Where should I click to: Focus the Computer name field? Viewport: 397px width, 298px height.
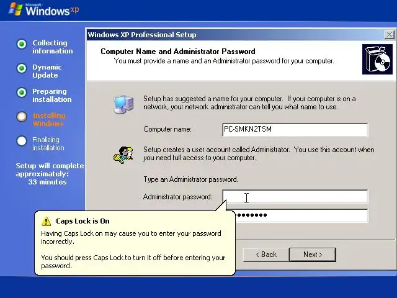click(295, 130)
